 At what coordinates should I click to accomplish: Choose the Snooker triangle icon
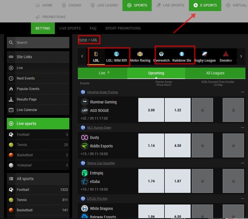pyautogui.click(x=226, y=54)
